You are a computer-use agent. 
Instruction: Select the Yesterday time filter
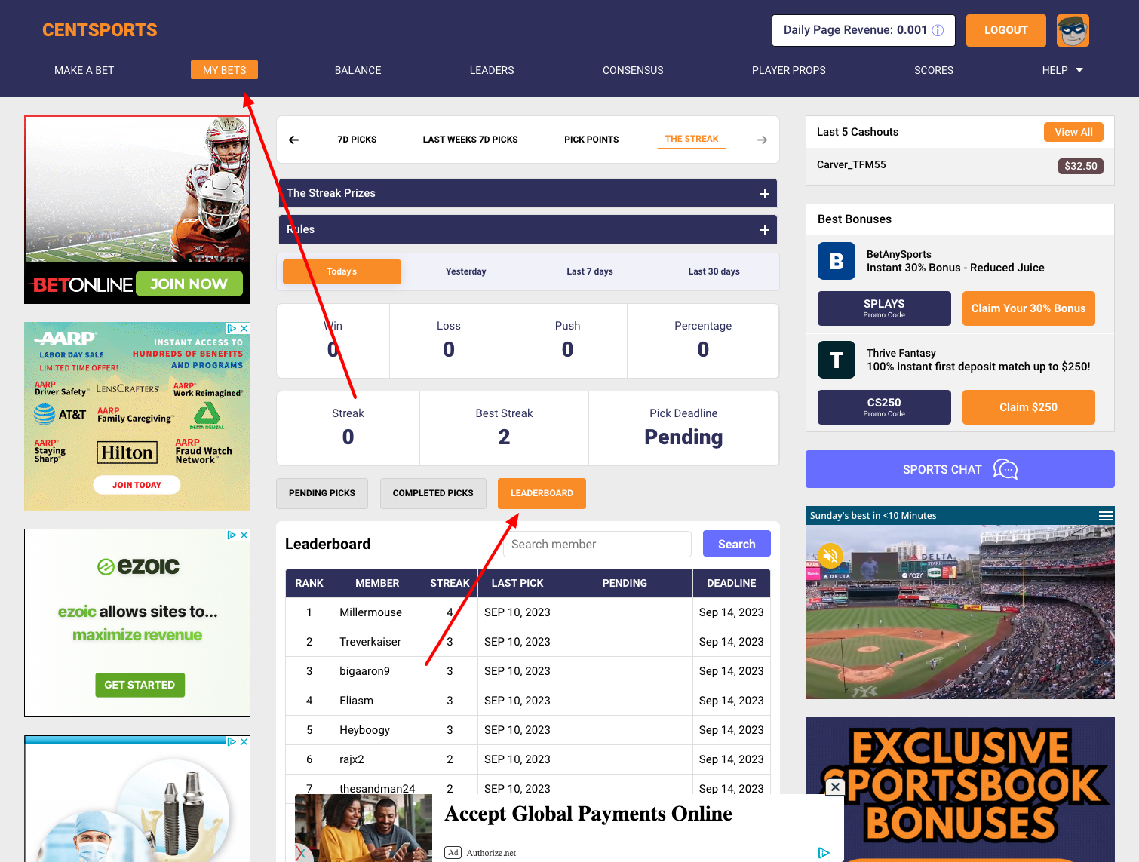pyautogui.click(x=465, y=271)
